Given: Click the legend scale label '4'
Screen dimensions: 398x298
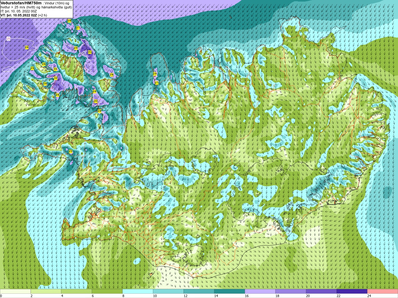Looking at the screenshot, I should (62, 296).
